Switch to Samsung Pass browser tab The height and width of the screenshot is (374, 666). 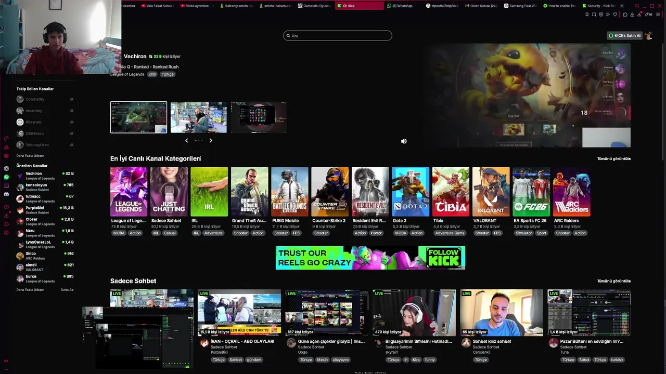(520, 6)
